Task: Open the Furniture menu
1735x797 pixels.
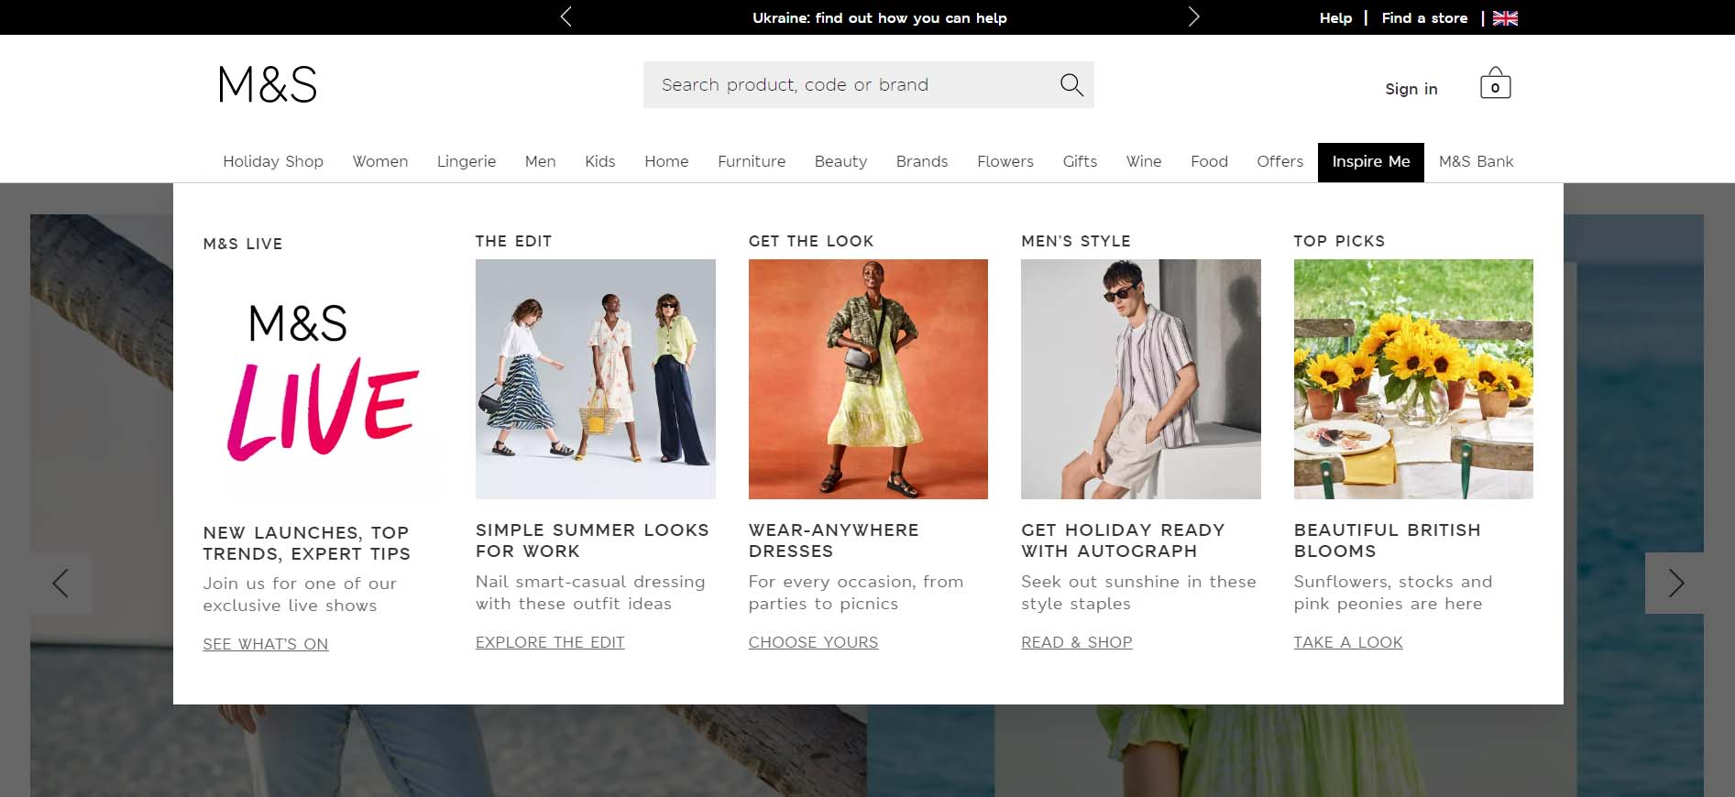Action: coord(751,162)
